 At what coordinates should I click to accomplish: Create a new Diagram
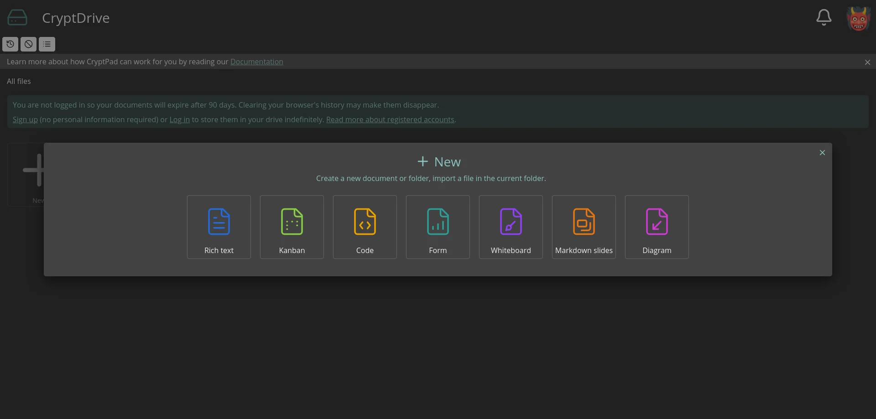click(657, 227)
